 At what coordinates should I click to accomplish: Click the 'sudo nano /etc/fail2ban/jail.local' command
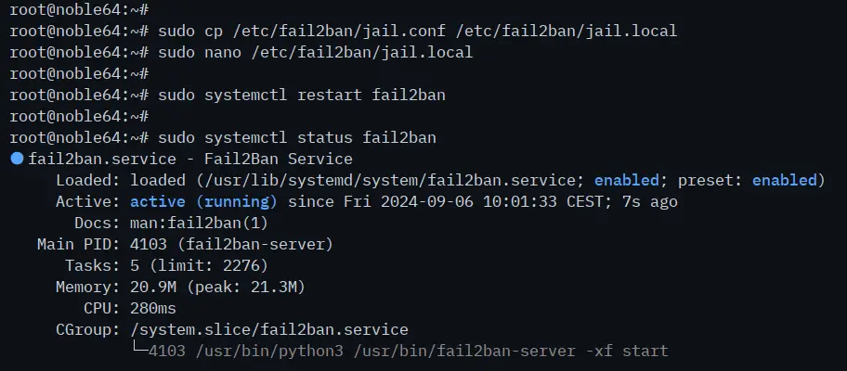(316, 52)
